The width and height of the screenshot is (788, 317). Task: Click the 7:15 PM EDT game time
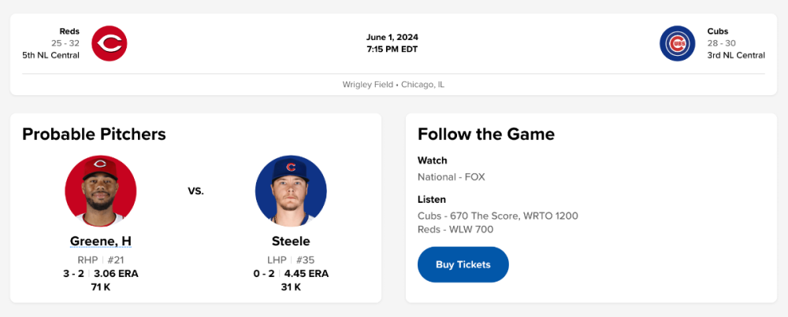[x=392, y=49]
